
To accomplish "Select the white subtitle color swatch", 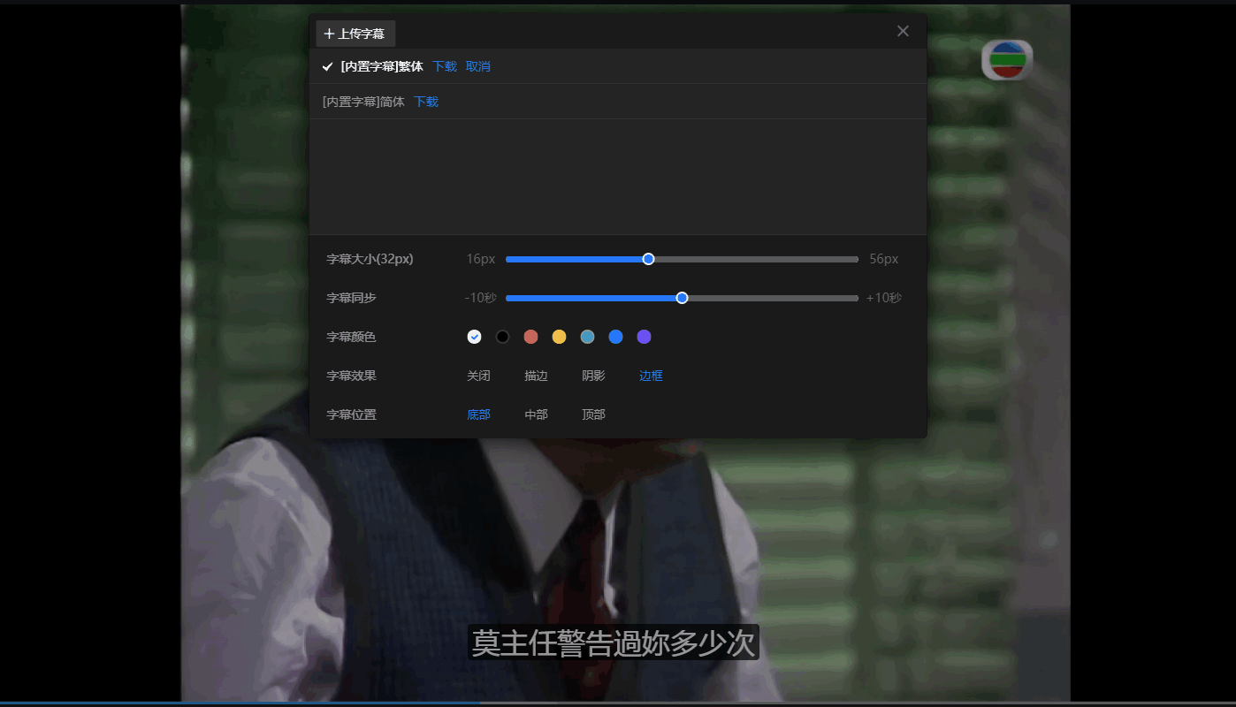I will pyautogui.click(x=474, y=337).
